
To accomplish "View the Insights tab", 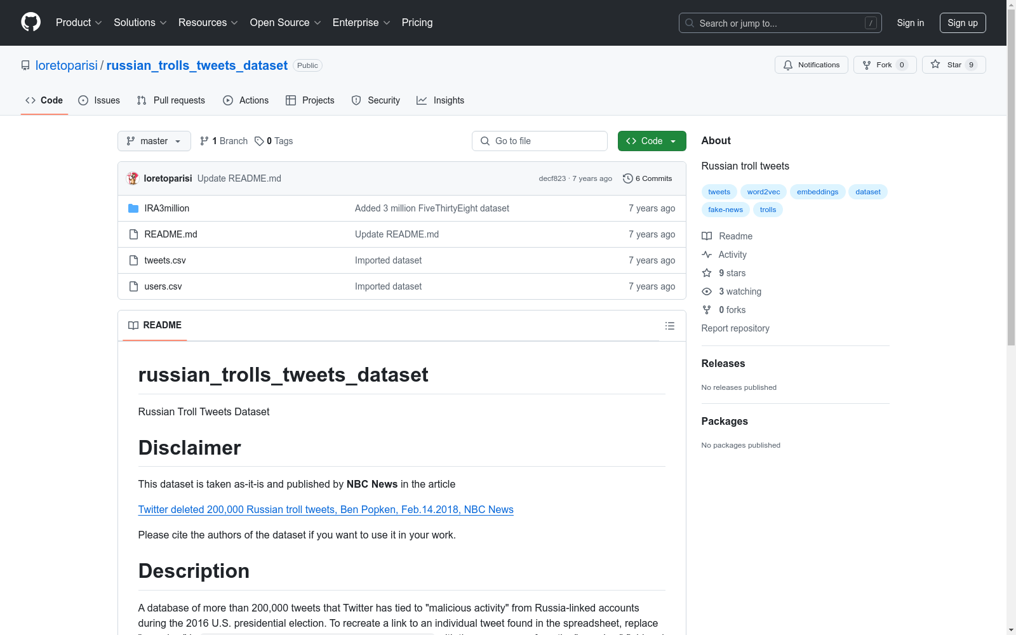I will pyautogui.click(x=440, y=100).
